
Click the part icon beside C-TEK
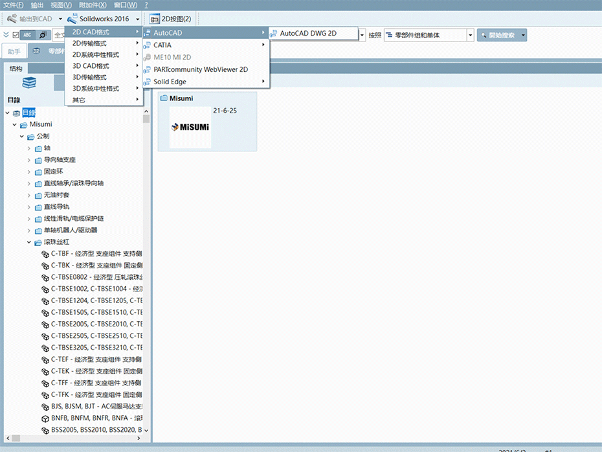tap(45, 371)
